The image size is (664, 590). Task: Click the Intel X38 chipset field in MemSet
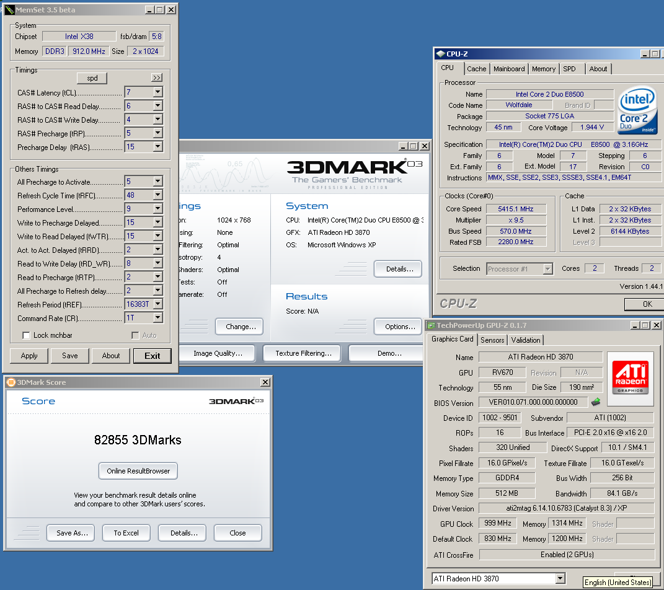[x=79, y=37]
